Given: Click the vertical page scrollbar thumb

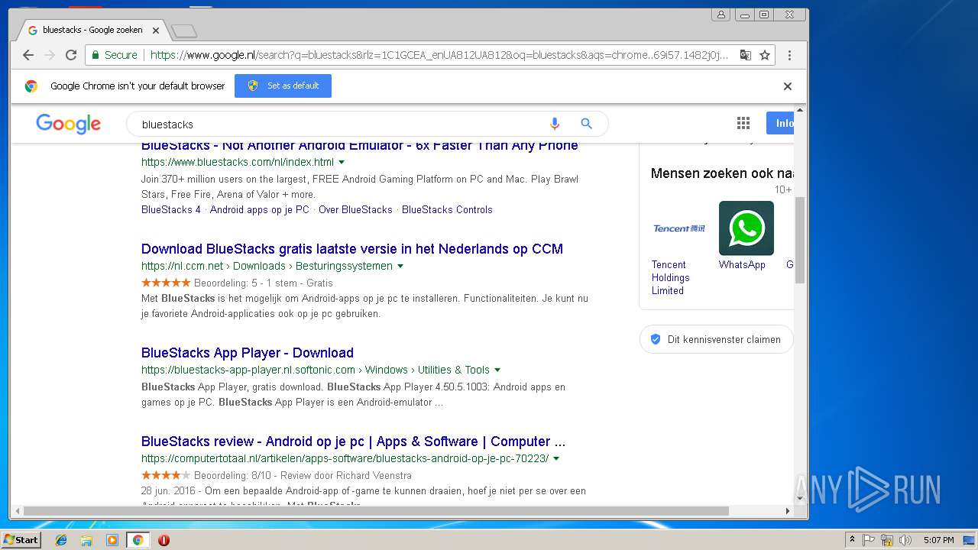Looking at the screenshot, I should pyautogui.click(x=800, y=240).
